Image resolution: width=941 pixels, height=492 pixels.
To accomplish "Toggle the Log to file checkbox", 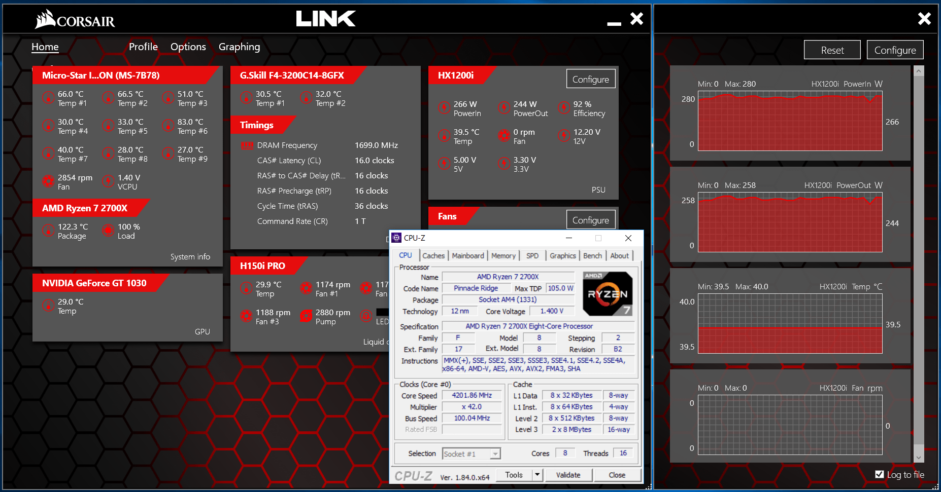I will point(880,474).
